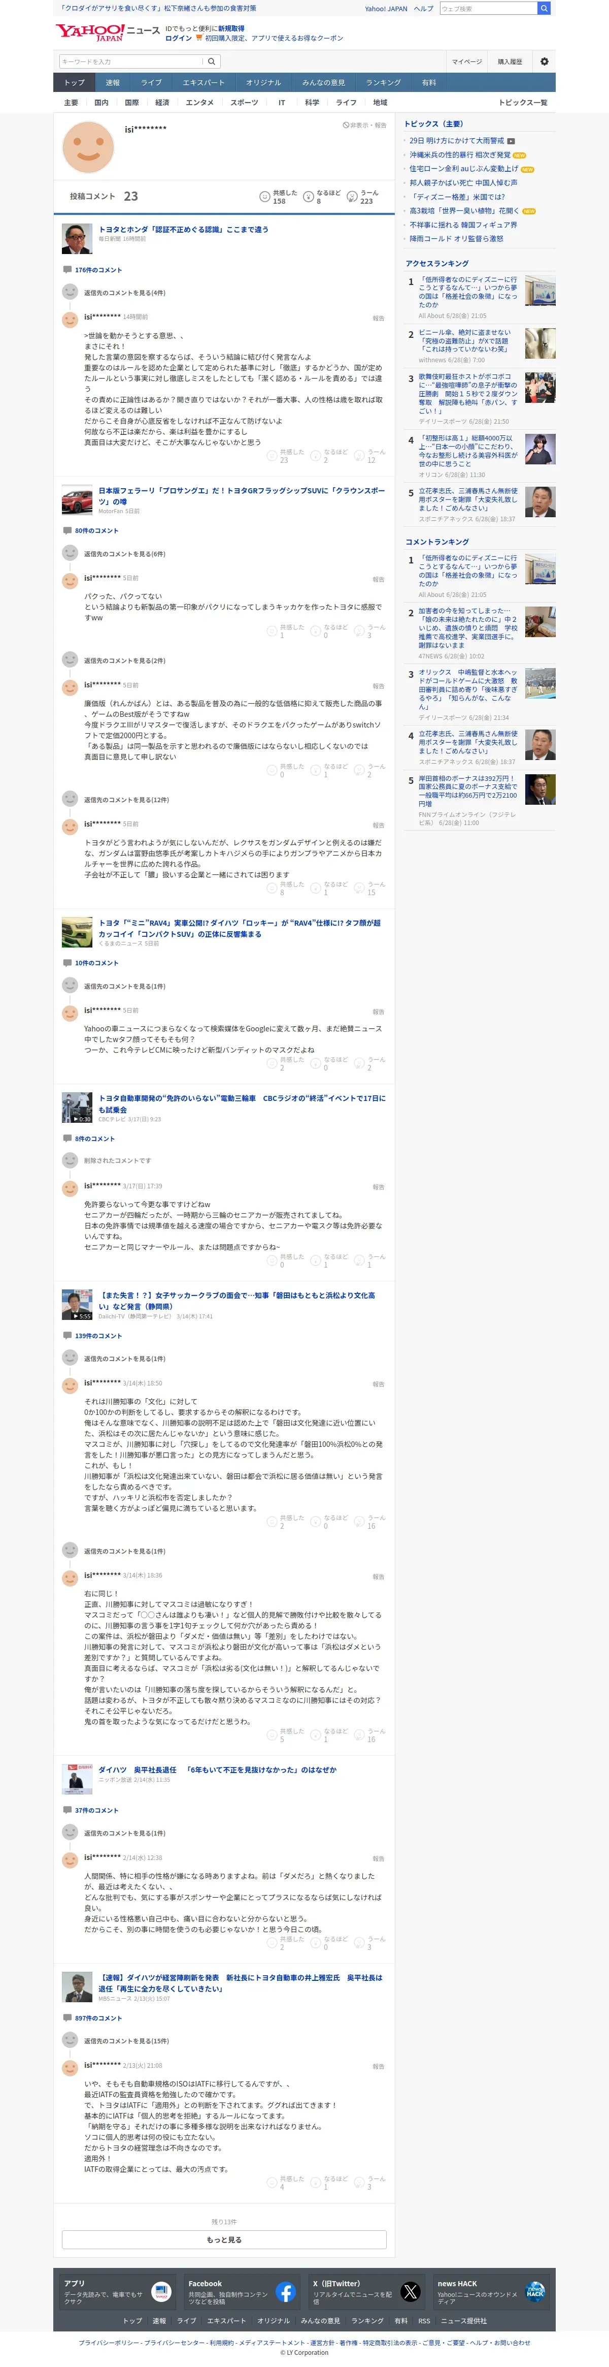Click the 0:30 play badge on CBC video thumbnail
The height and width of the screenshot is (2367, 609).
(82, 1119)
